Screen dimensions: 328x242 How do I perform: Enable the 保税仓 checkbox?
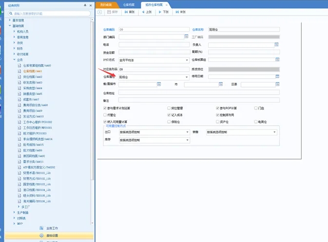coord(169,122)
